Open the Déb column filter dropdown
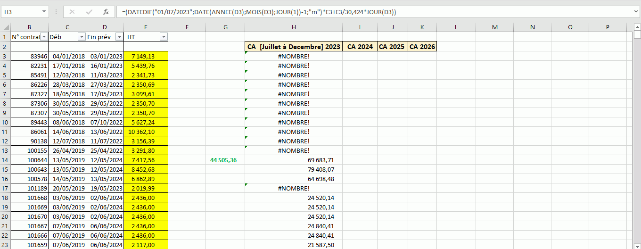Viewport: 641px width, 249px height. click(82, 37)
